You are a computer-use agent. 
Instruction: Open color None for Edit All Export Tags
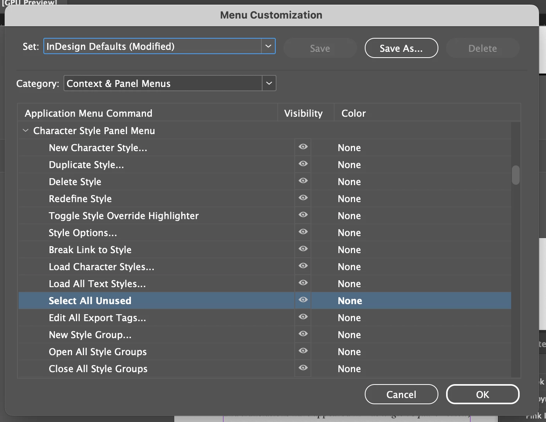[349, 318]
